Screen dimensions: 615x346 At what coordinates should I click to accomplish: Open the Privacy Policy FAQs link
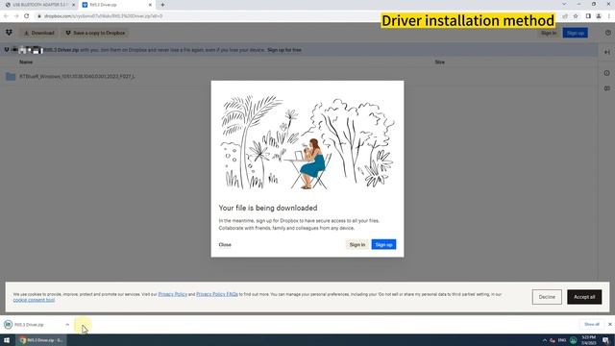(217, 294)
